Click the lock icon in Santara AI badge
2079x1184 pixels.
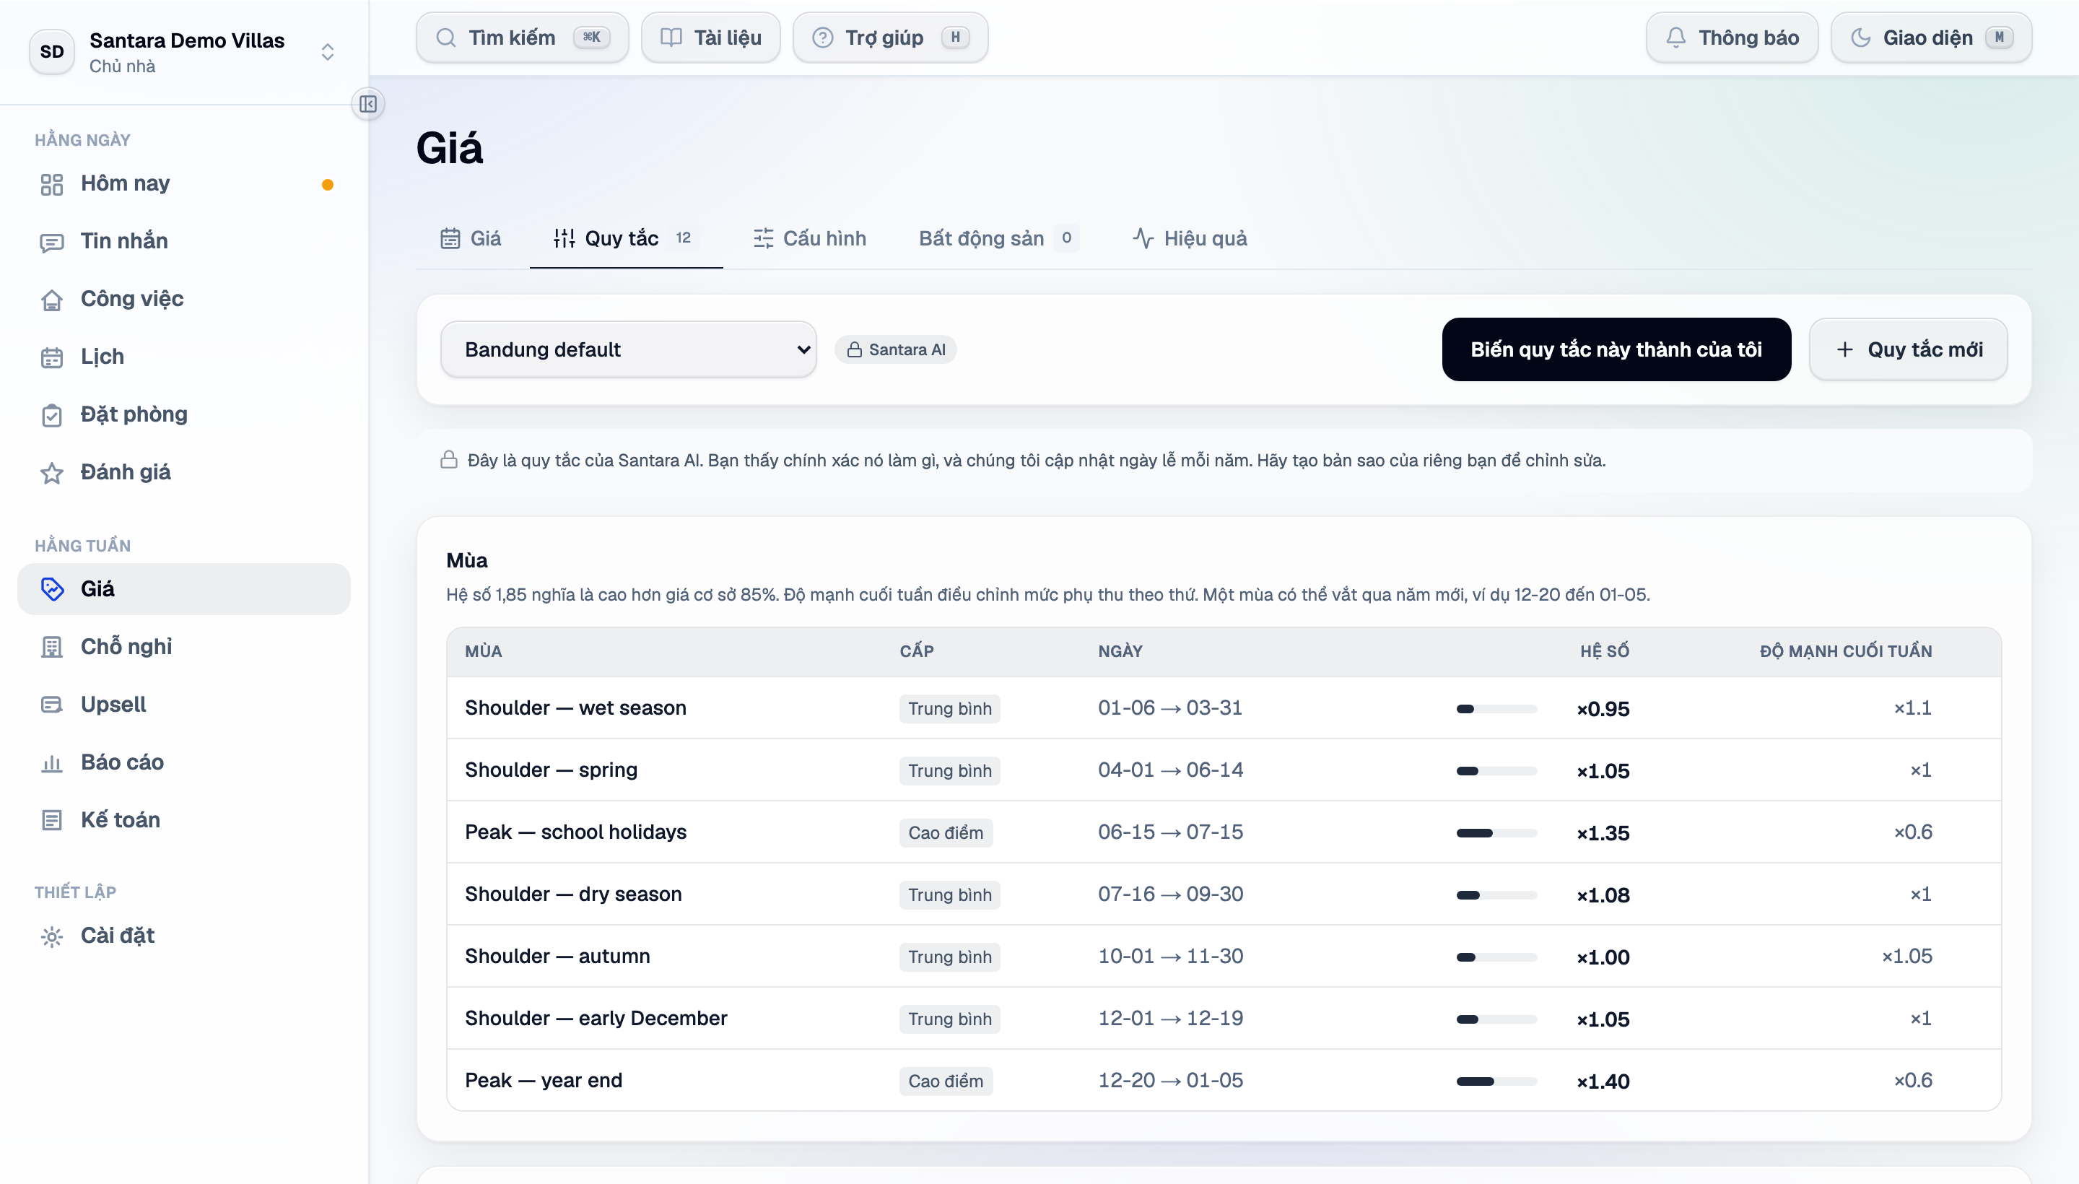854,349
